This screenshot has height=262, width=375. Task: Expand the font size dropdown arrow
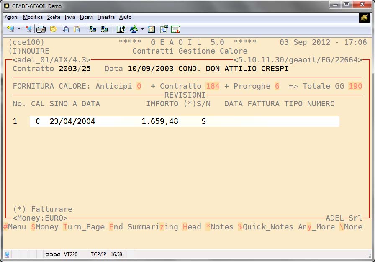[142, 29]
